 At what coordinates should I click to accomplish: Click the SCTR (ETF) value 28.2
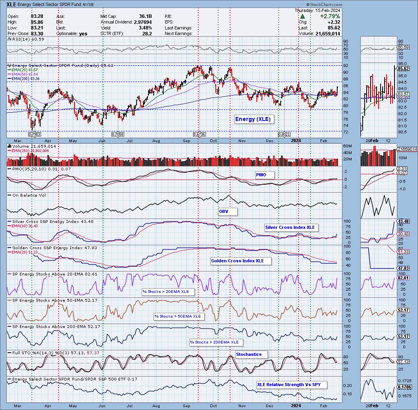[147, 33]
